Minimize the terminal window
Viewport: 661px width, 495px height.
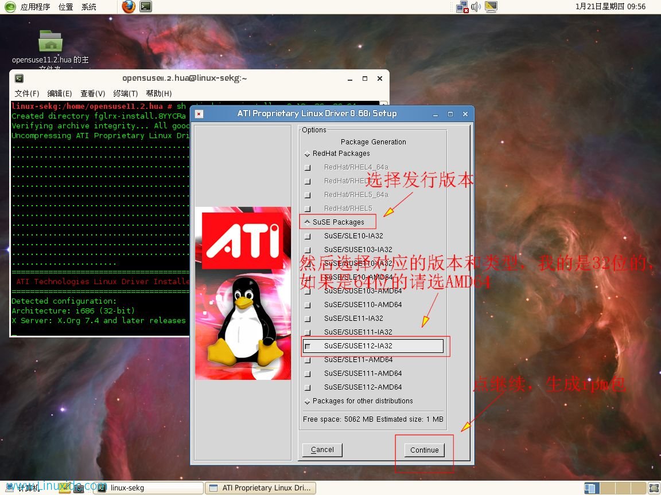(350, 78)
